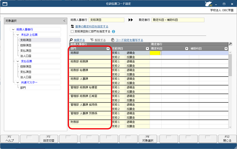Select 支払項目 under 支払伝票
The height and width of the screenshot is (149, 237).
point(40,72)
